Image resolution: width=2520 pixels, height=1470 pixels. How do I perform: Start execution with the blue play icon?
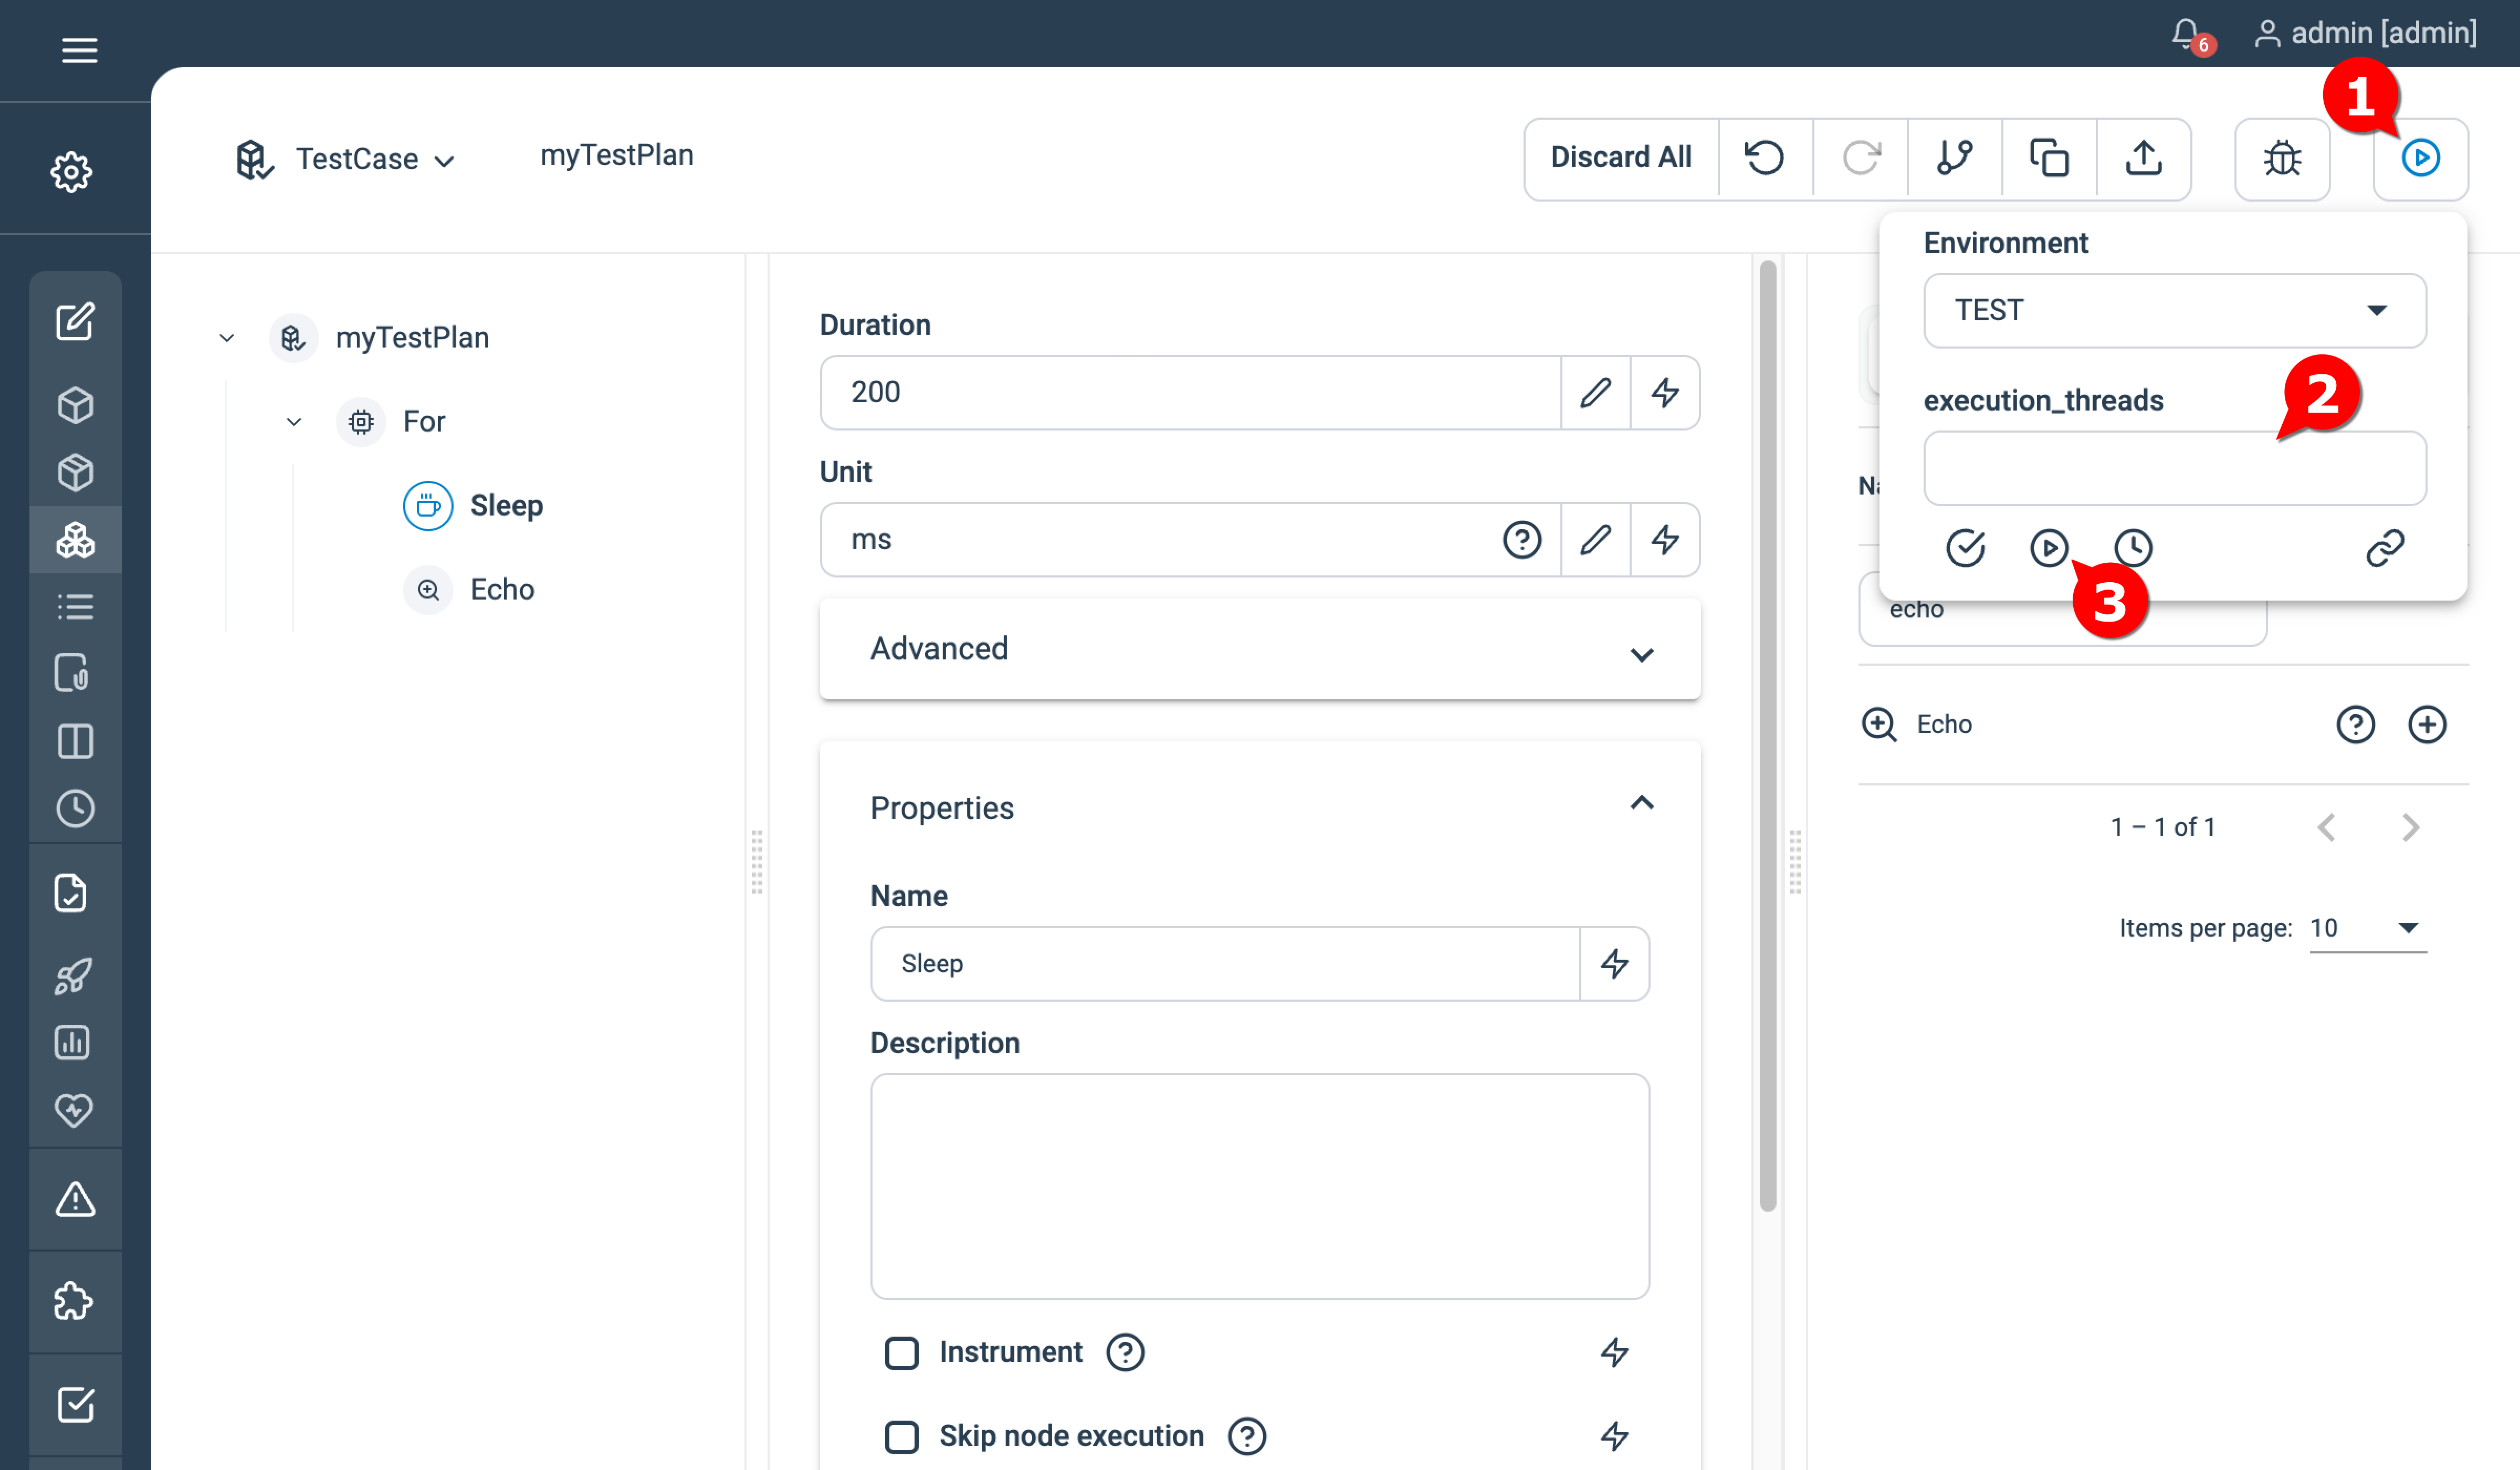click(2420, 158)
